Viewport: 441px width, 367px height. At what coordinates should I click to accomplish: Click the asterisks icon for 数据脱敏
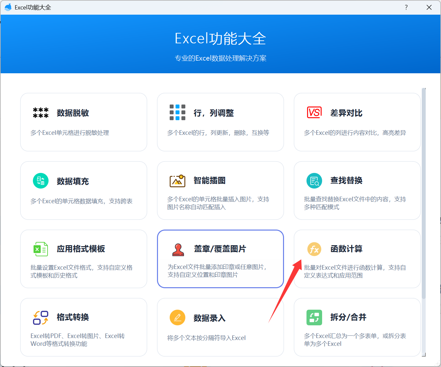[x=41, y=113]
